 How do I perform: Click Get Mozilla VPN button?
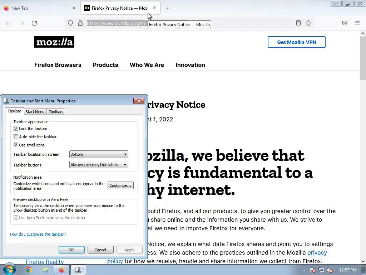coord(296,42)
